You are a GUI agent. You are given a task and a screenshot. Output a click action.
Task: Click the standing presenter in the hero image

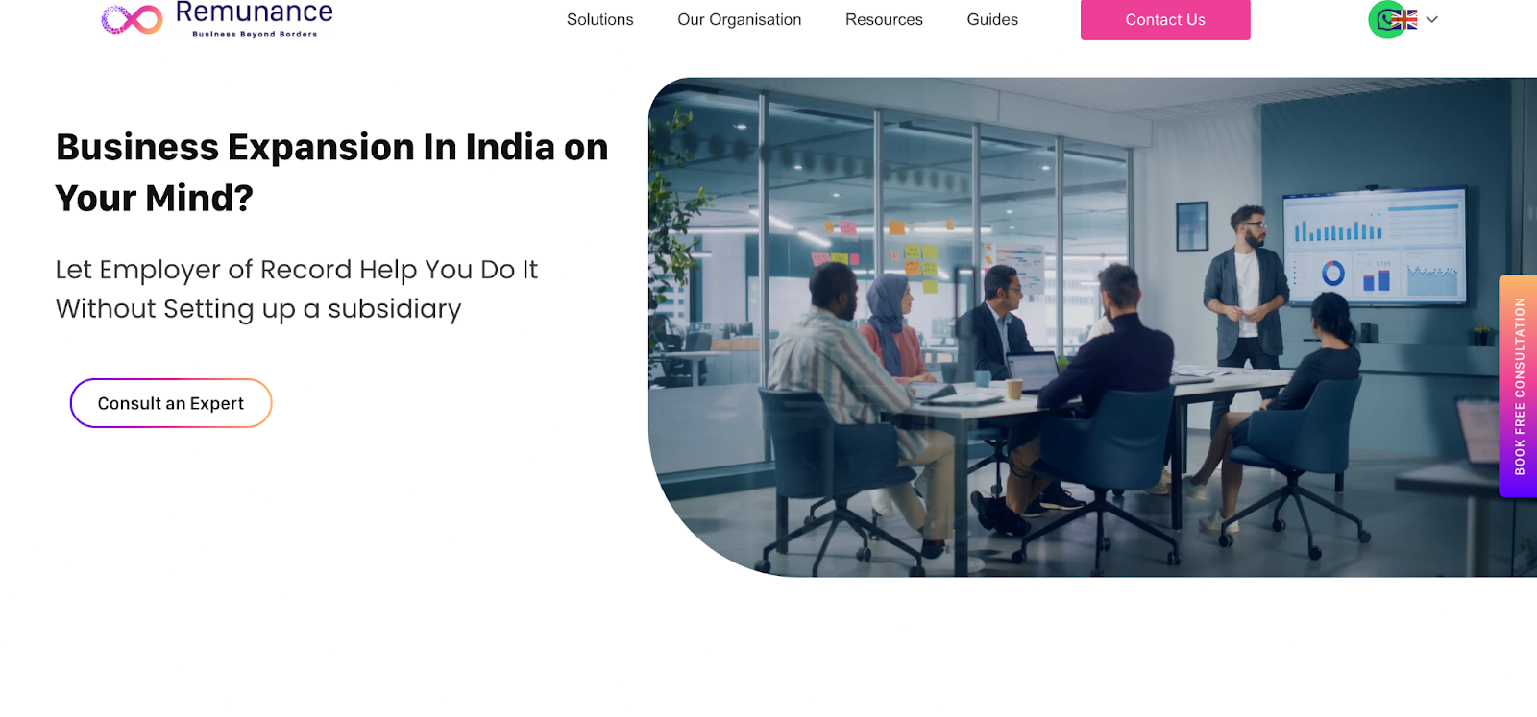pos(1245,288)
